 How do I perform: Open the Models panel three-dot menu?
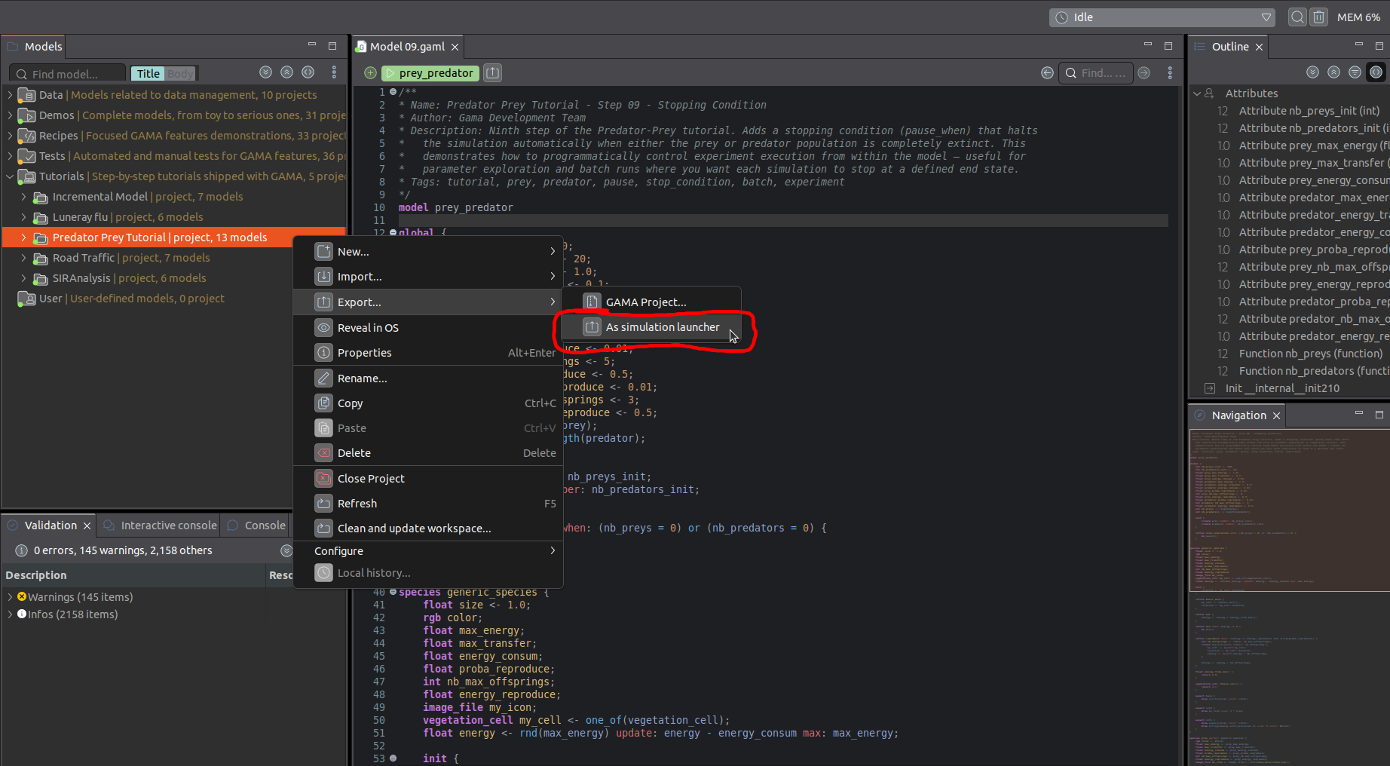pos(334,72)
